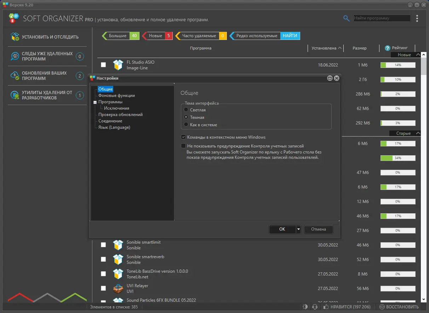Image resolution: width=429 pixels, height=313 pixels.
Task: Check the FL Studio ASIO checkbox
Action: pos(103,65)
